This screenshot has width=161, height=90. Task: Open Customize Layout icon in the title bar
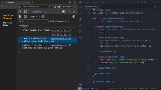click(x=145, y=2)
